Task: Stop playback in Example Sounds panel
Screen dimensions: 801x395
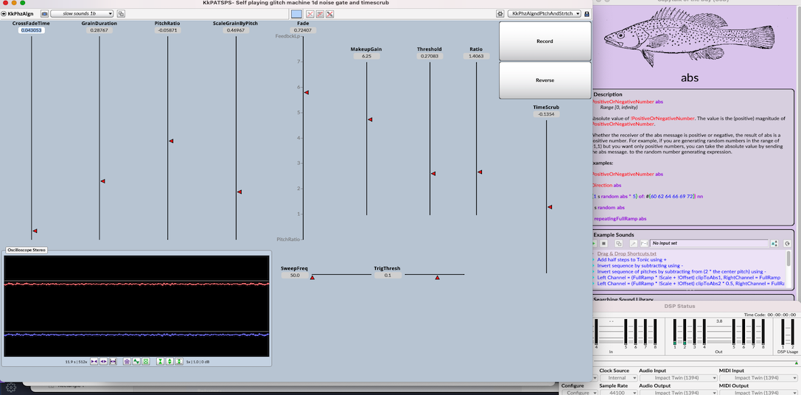Action: 604,243
